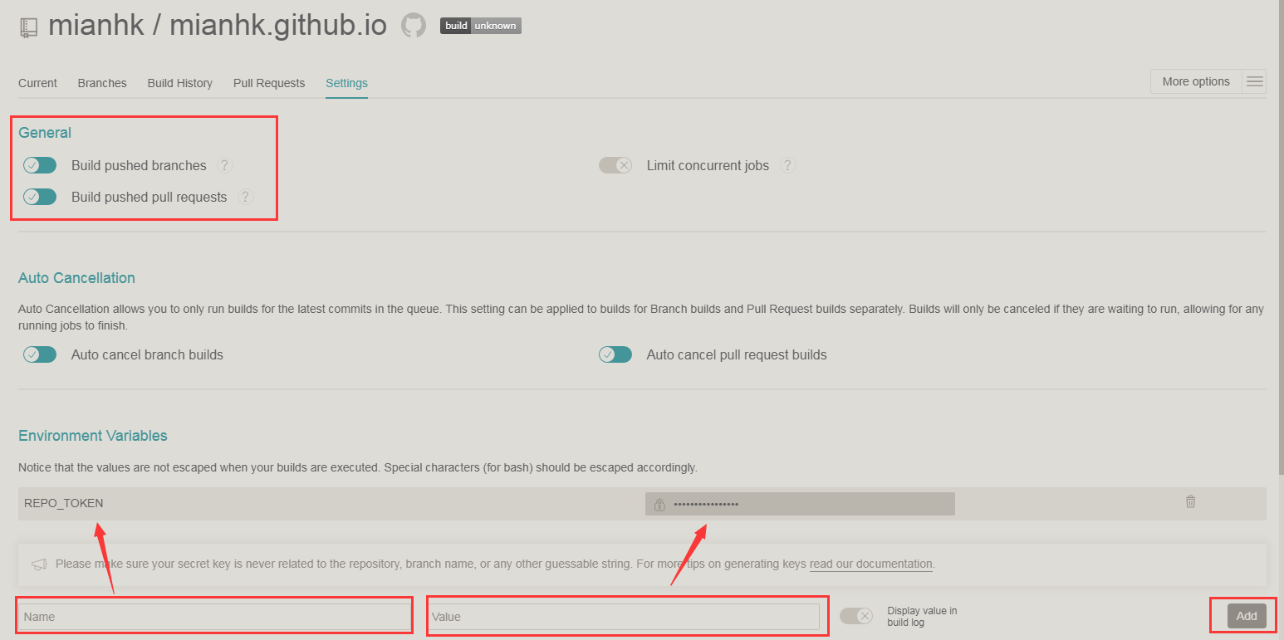This screenshot has width=1284, height=640.
Task: Click the REPO_TOKEN variable name
Action: [x=64, y=503]
